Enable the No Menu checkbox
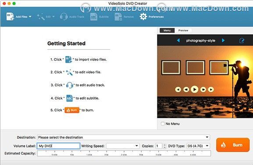The height and width of the screenshot is (165, 253). tap(163, 124)
